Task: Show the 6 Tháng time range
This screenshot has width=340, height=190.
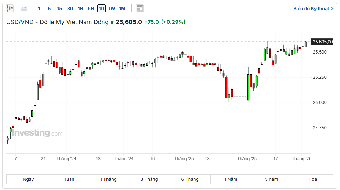Action: pyautogui.click(x=190, y=179)
